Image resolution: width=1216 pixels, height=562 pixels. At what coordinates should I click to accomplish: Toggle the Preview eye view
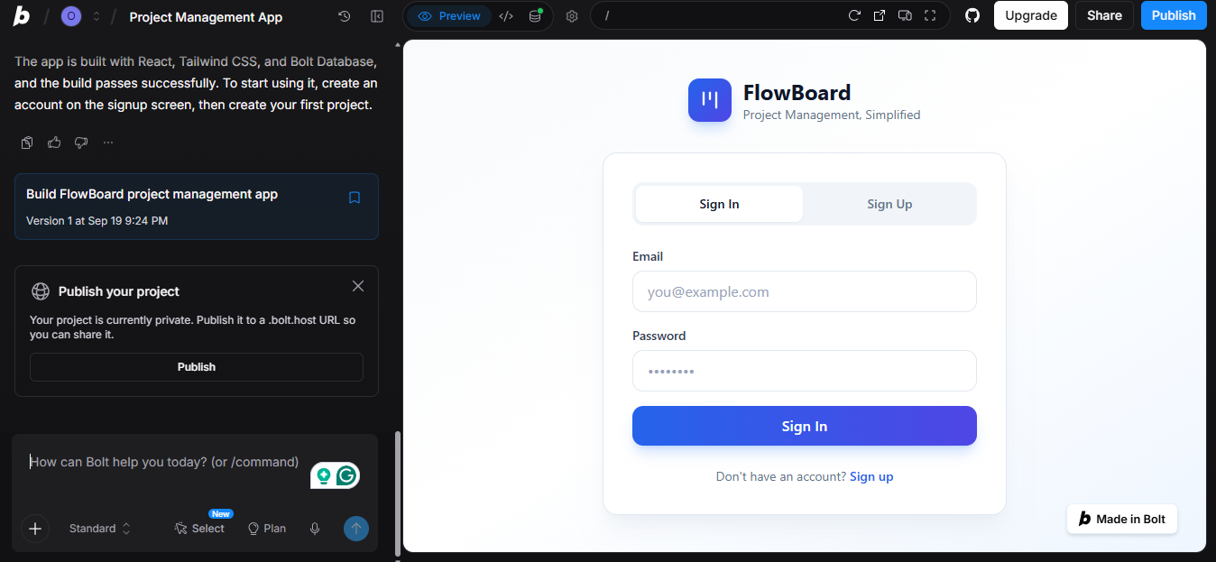point(449,16)
